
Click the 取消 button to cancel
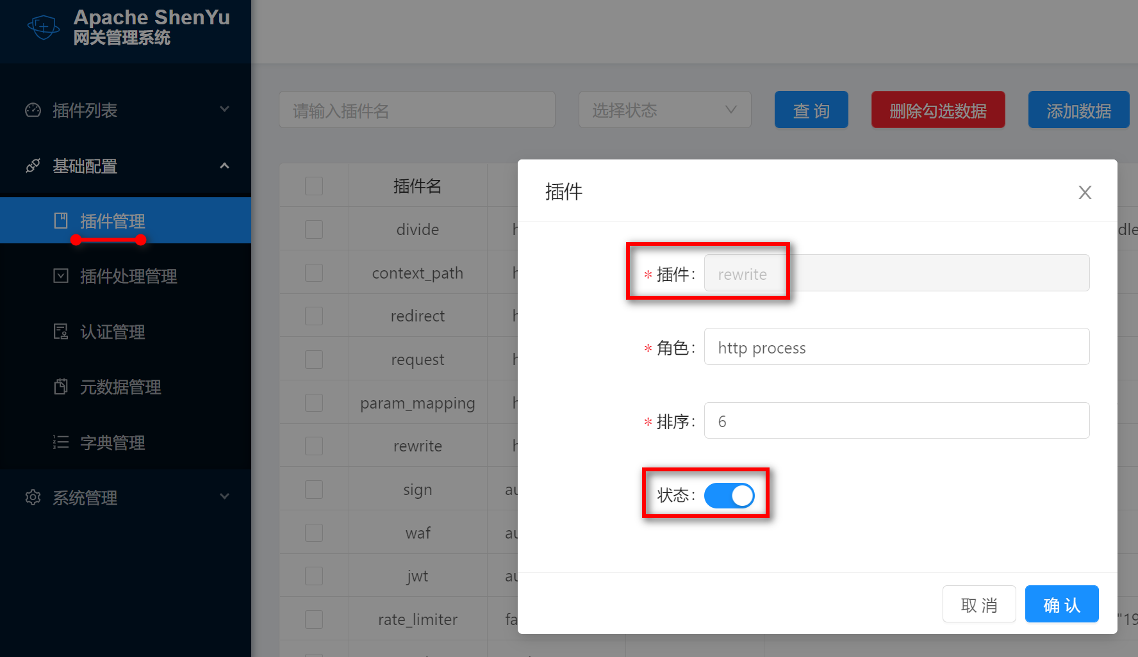[978, 604]
